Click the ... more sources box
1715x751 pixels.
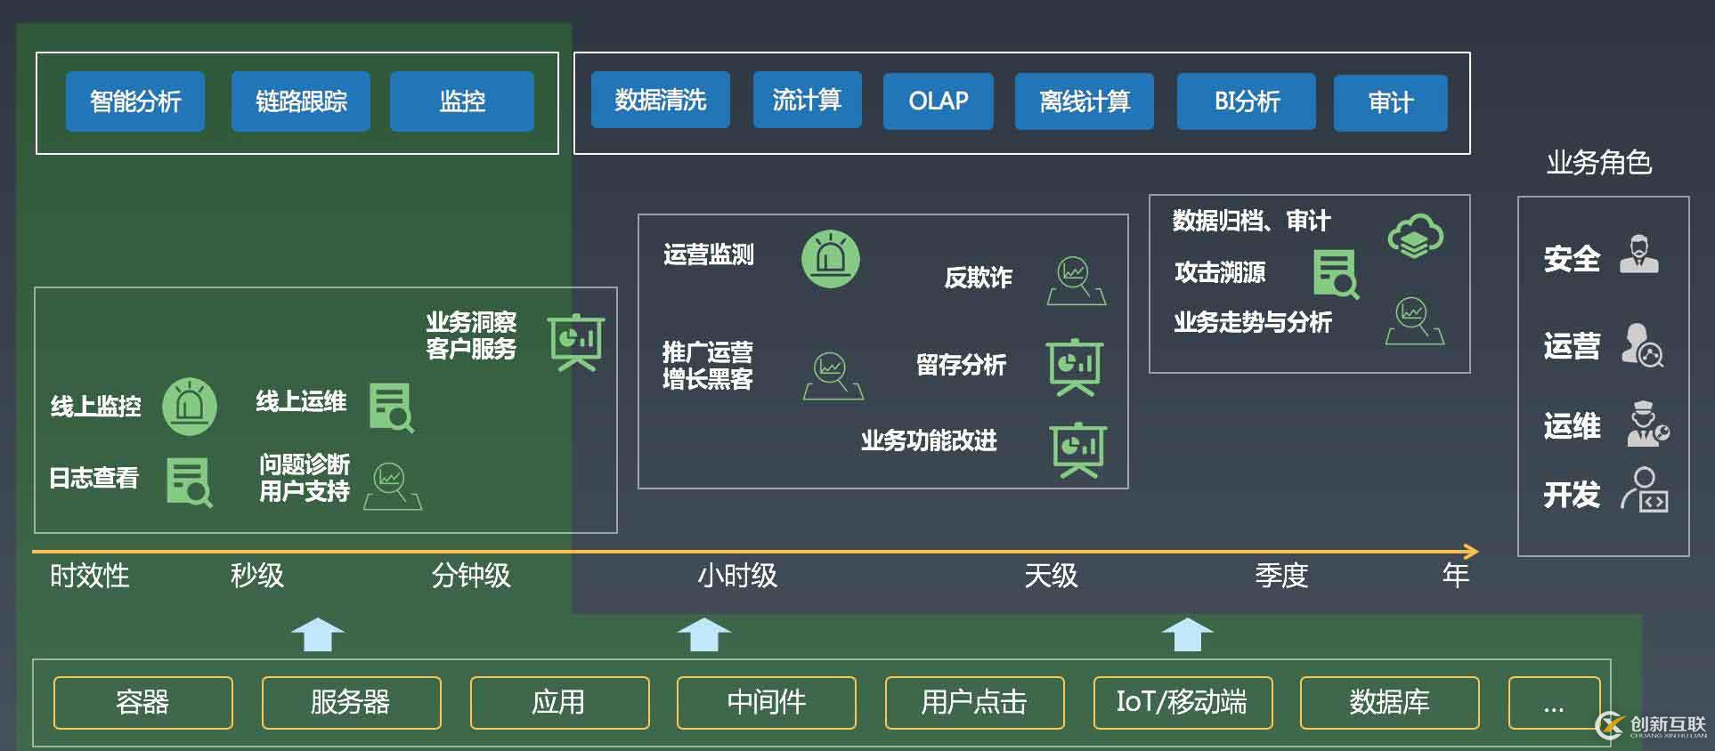(x=1554, y=703)
